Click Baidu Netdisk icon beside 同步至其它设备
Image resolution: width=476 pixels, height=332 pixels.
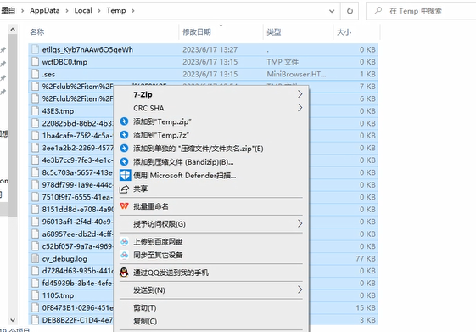[124, 255]
